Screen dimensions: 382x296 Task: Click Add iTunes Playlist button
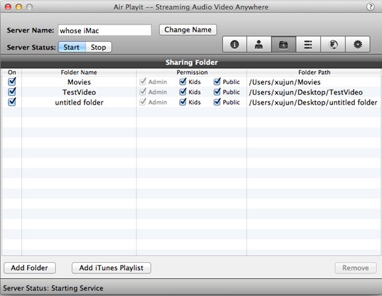[111, 268]
